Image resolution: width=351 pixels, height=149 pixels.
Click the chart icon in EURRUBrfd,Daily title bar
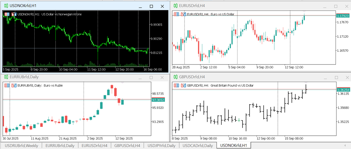coord(5,77)
